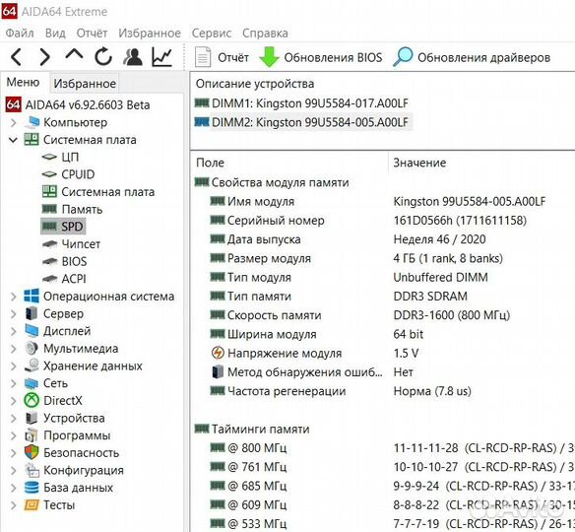Click the Неделя 46 / 2020 value

click(439, 239)
